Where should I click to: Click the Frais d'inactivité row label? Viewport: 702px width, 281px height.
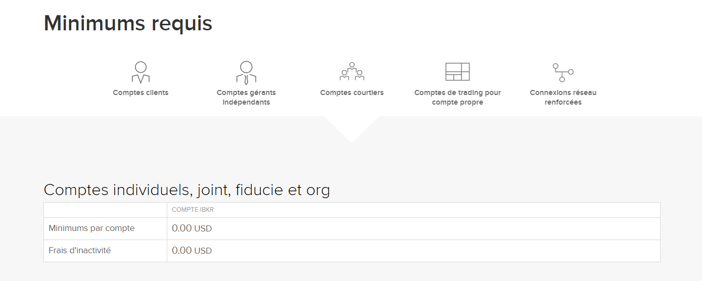coord(79,251)
